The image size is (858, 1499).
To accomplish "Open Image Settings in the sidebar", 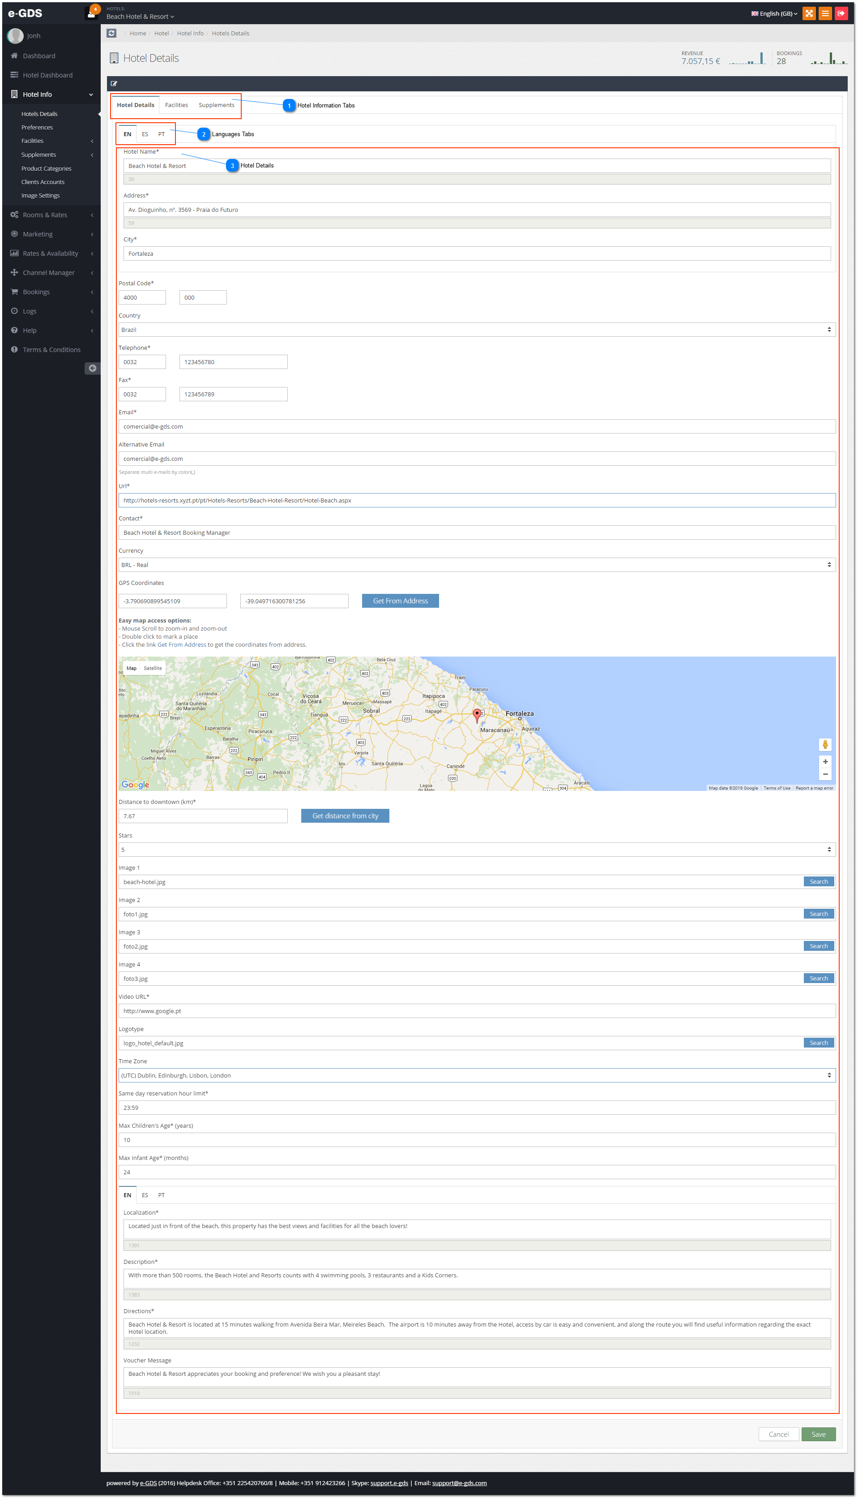I will 41,196.
